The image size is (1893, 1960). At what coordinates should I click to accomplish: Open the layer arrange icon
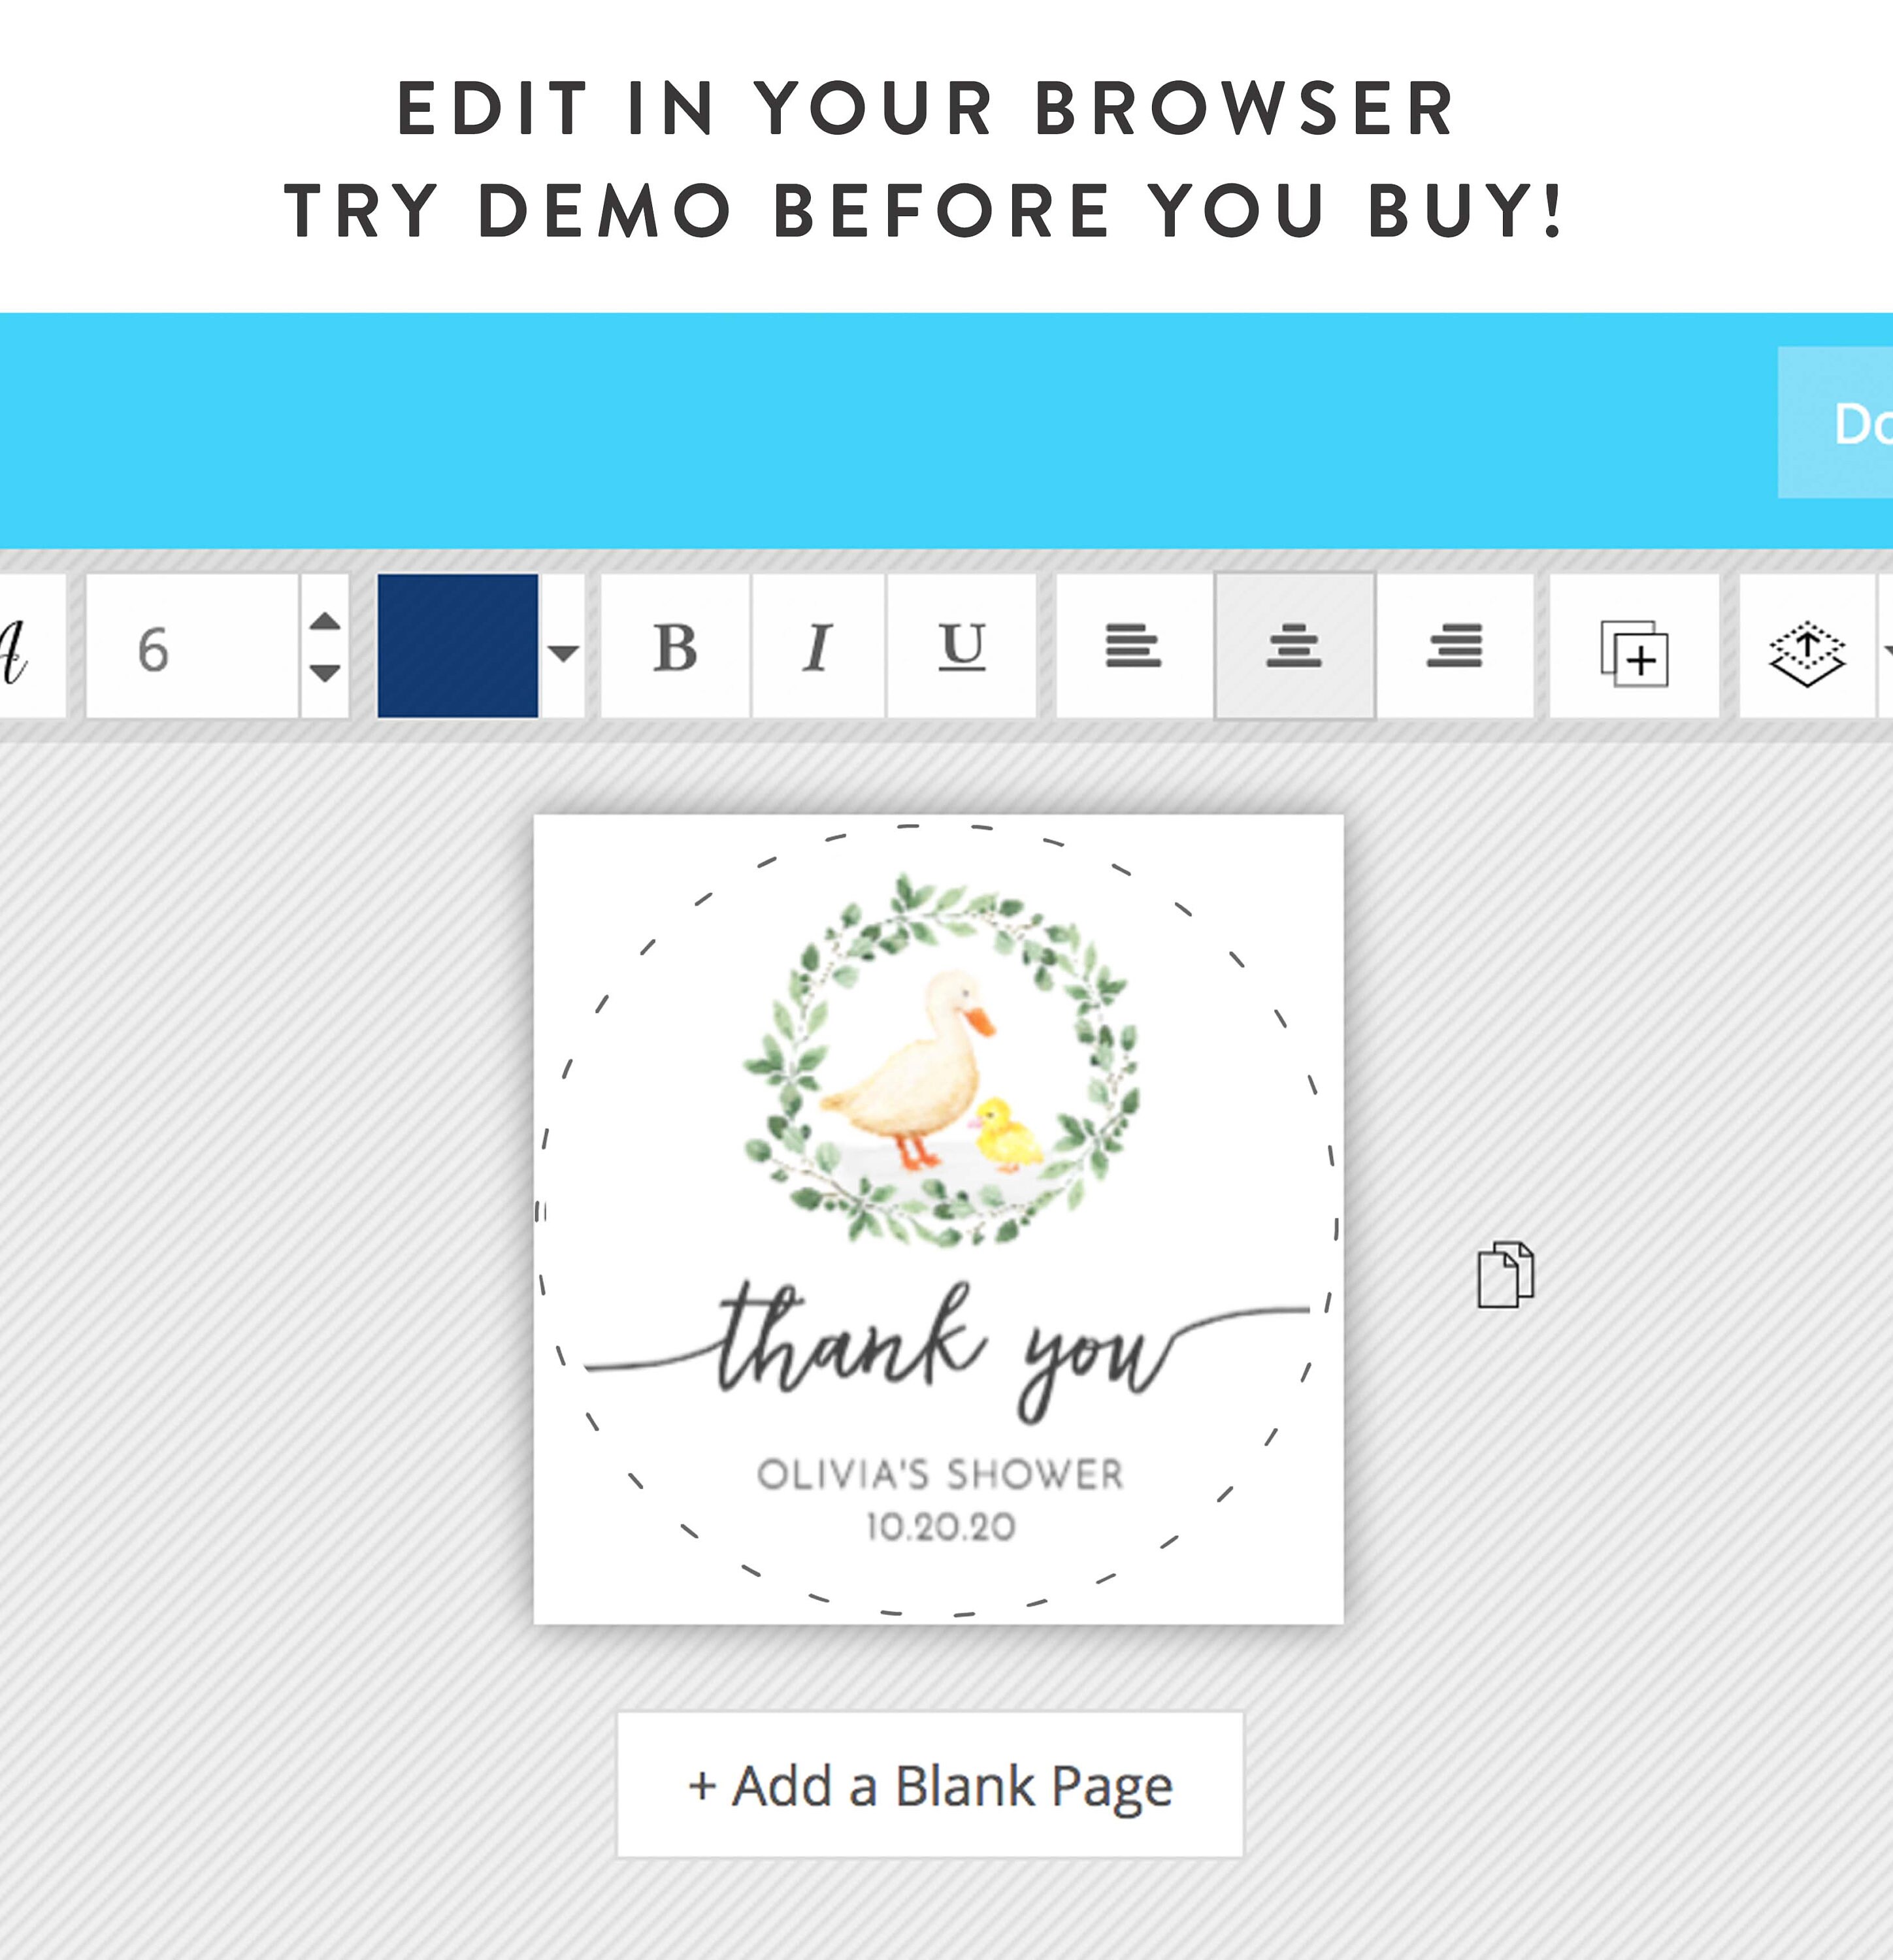tap(1807, 646)
